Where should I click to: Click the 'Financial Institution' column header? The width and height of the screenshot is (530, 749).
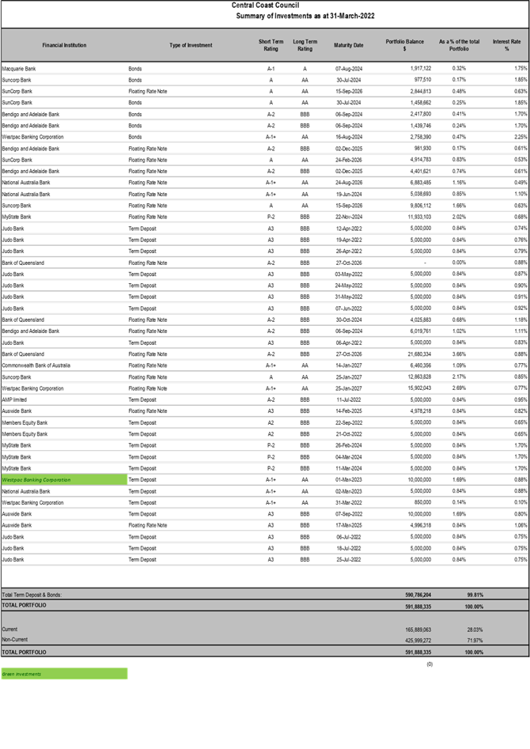coord(64,45)
